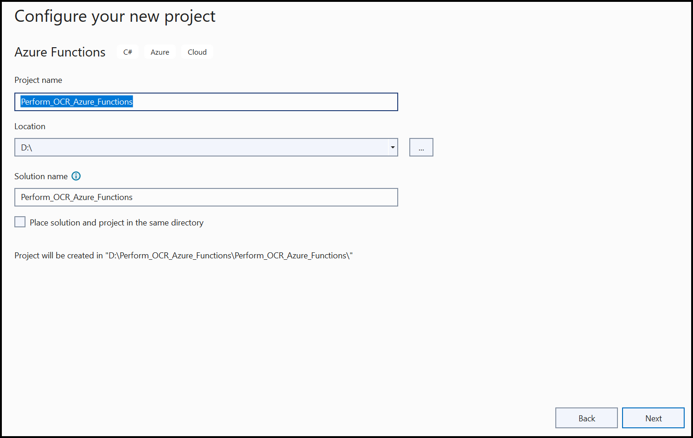Screen dimensions: 693x438
Task: Click the Location label
Action: click(30, 126)
